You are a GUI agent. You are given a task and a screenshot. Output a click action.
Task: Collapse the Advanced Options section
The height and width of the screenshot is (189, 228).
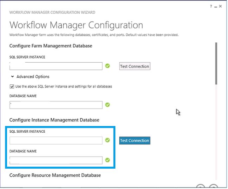(x=13, y=77)
